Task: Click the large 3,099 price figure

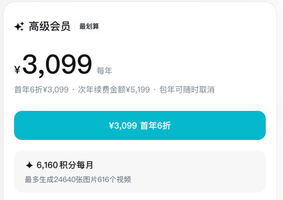Action: click(x=57, y=65)
